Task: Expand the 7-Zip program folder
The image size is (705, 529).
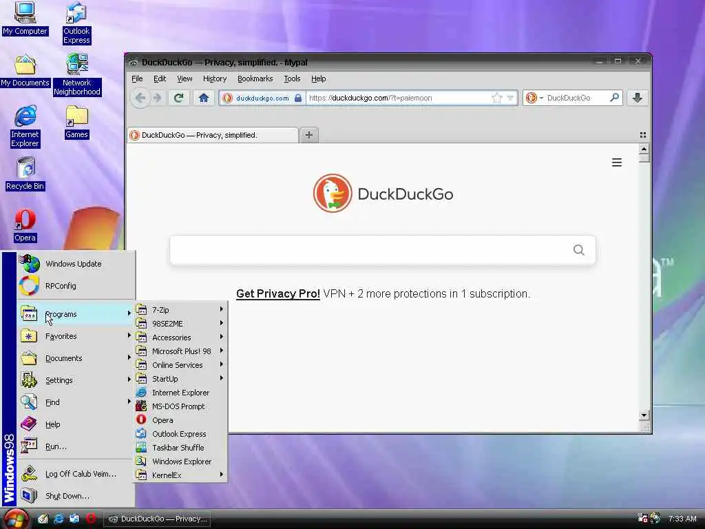Action: (180, 310)
